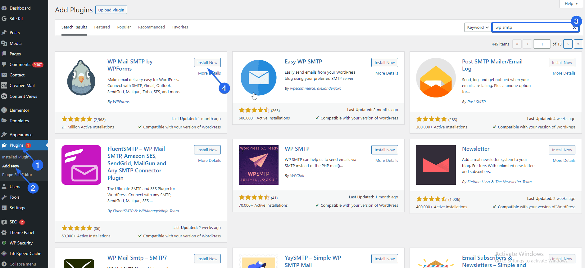Image resolution: width=585 pixels, height=268 pixels.
Task: Open Easy WP SMTP envelope thumbnail
Action: (x=259, y=78)
